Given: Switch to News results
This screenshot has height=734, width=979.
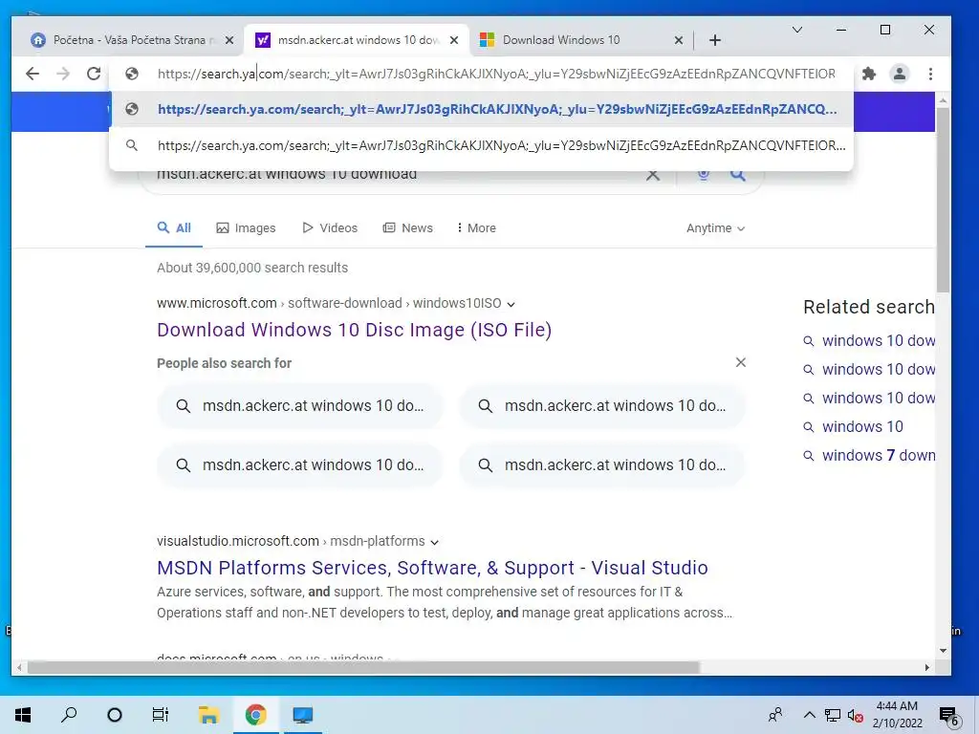Looking at the screenshot, I should coord(407,227).
